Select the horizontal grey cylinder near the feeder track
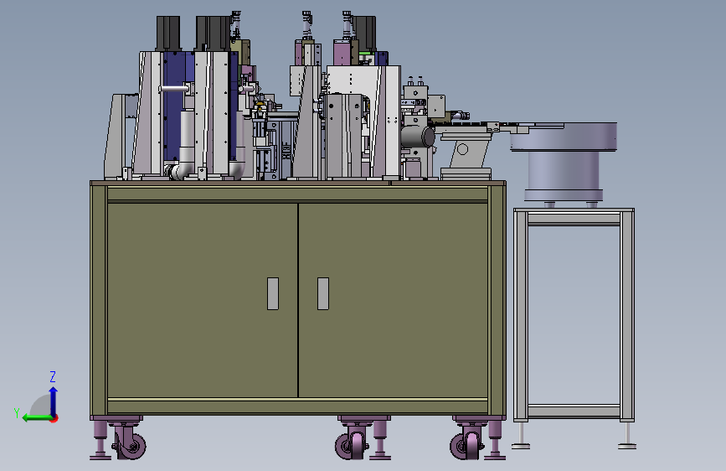 (418, 137)
